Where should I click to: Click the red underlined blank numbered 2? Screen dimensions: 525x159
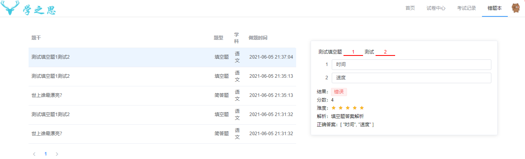(385, 52)
